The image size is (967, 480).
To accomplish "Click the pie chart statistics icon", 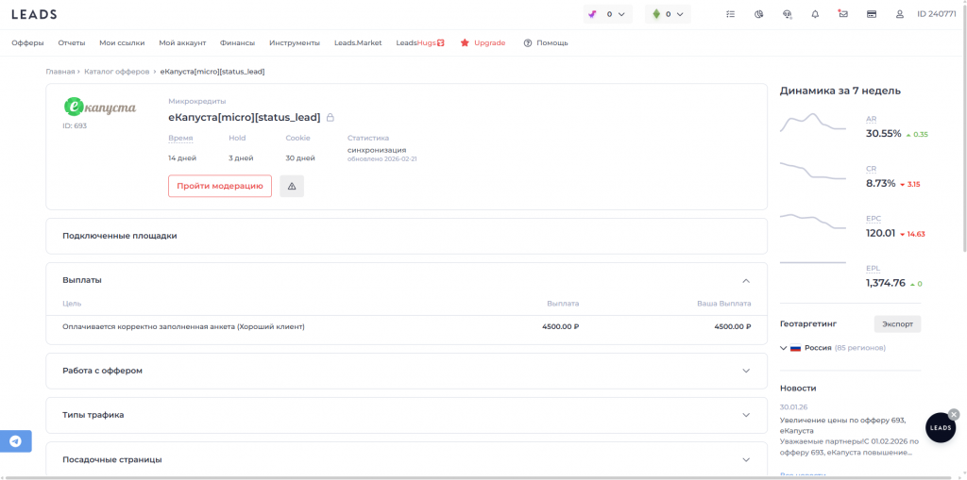I will pyautogui.click(x=758, y=14).
